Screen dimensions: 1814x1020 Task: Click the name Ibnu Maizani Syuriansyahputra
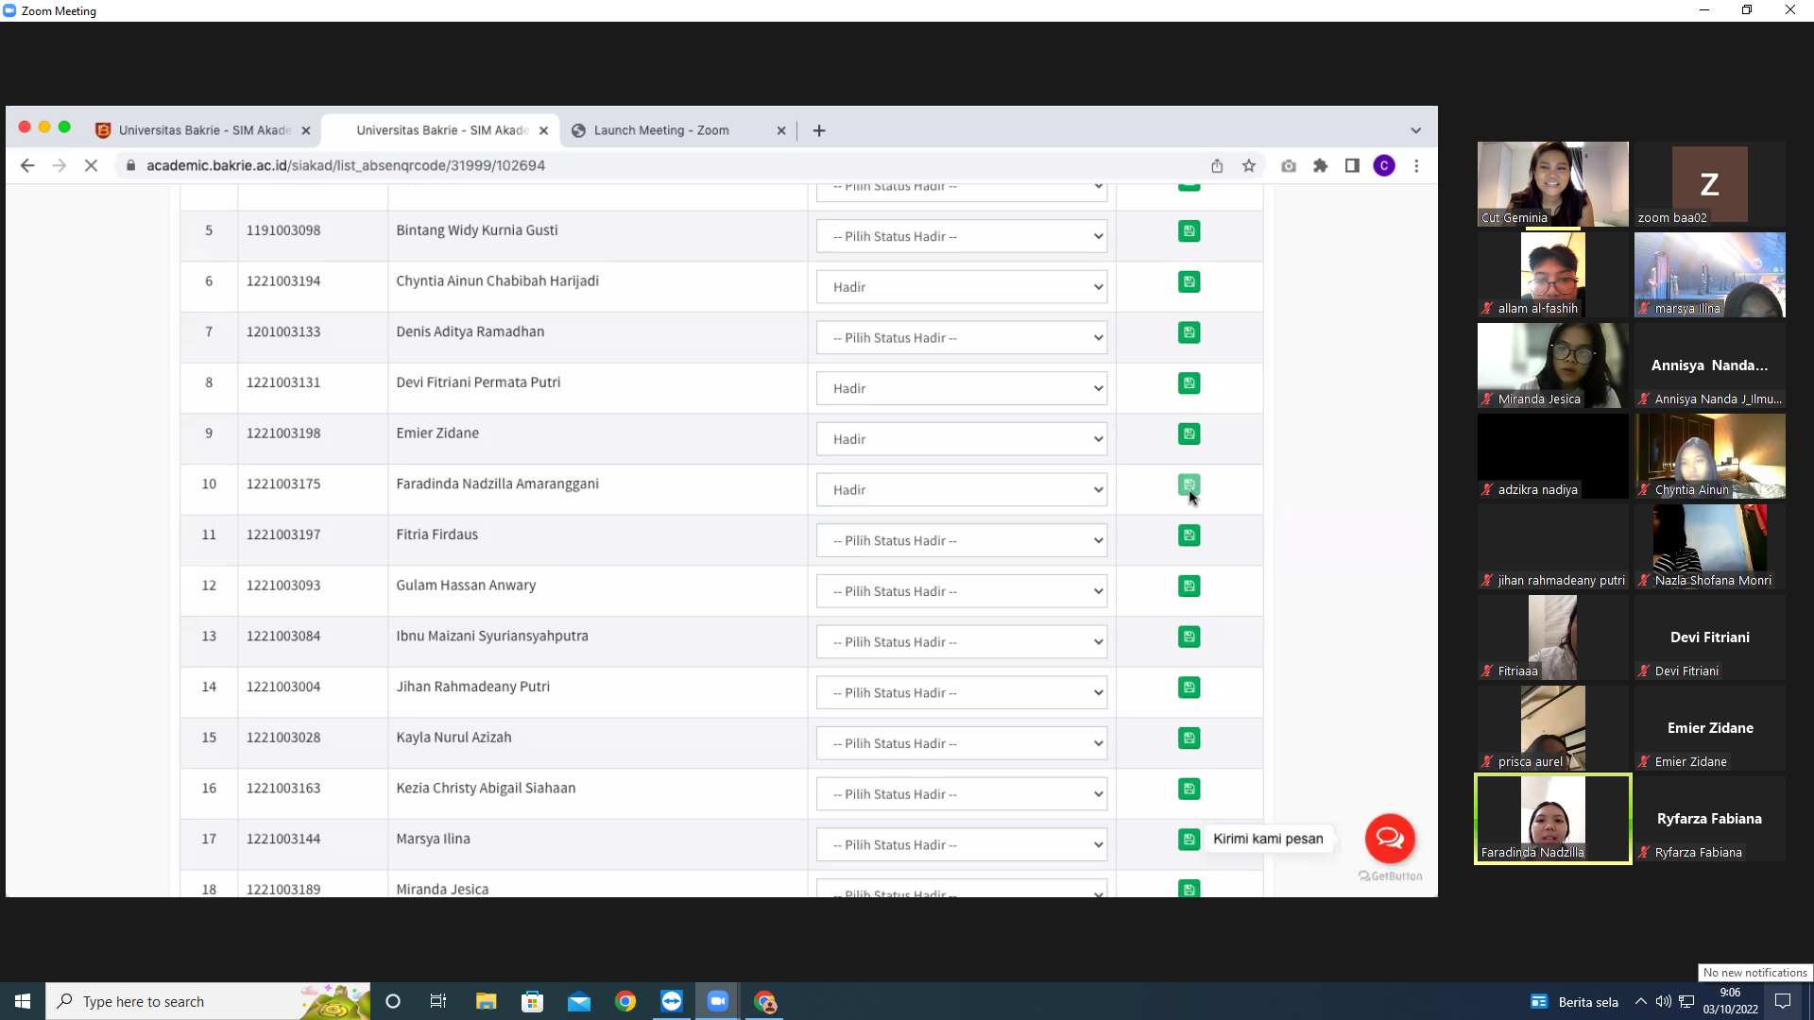492,636
